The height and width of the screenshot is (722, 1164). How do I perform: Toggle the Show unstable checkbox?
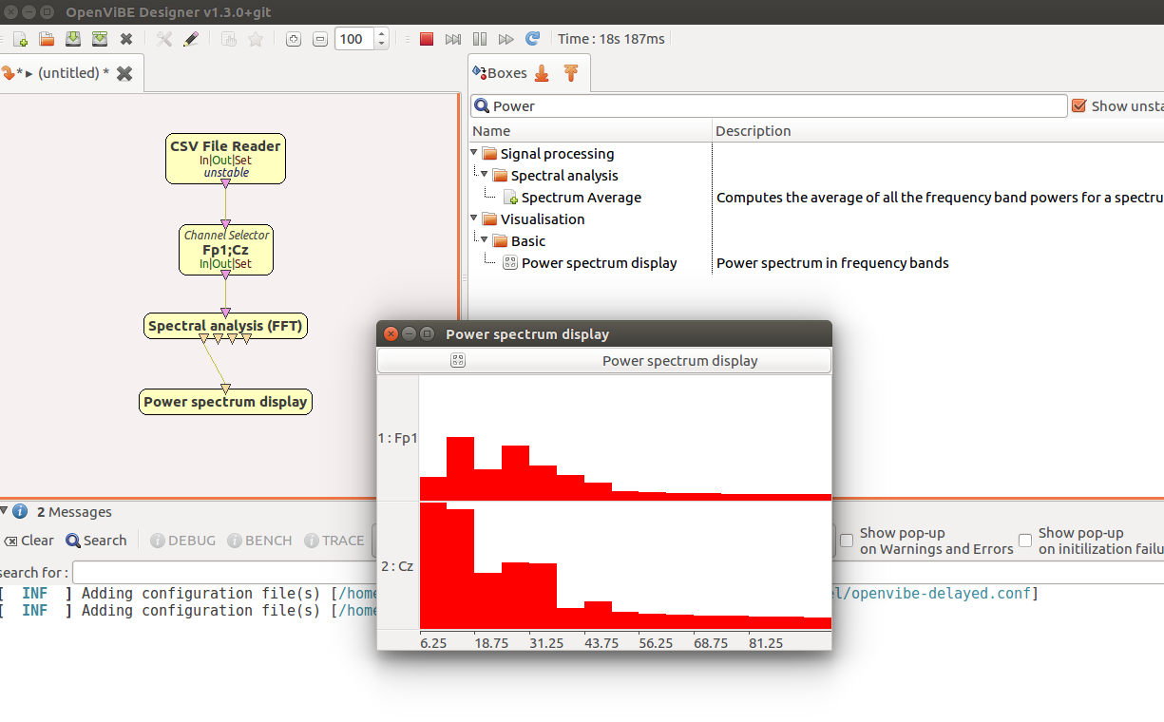click(x=1078, y=106)
